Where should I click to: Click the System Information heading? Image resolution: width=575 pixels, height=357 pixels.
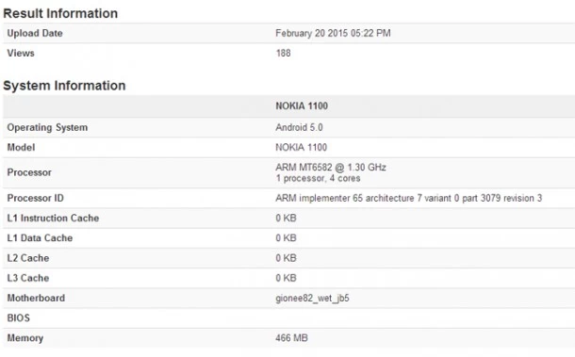point(64,86)
